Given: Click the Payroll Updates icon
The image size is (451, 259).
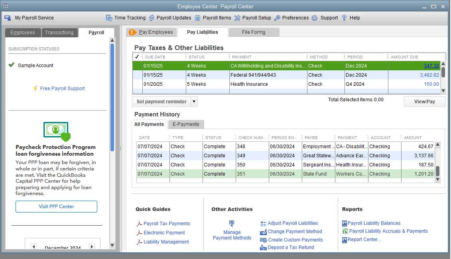Looking at the screenshot, I should (x=152, y=18).
